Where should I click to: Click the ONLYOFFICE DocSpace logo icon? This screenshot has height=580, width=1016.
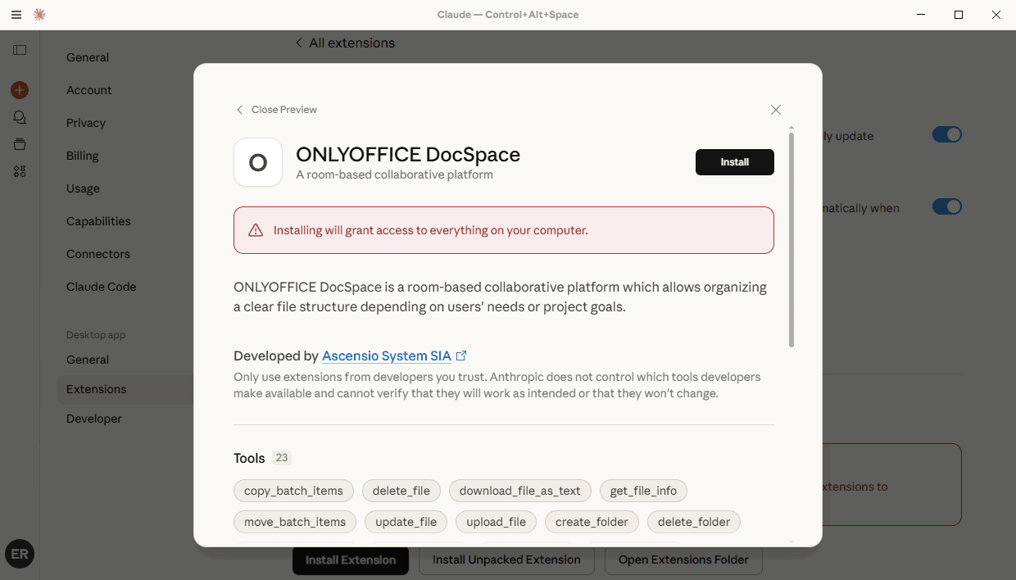[x=258, y=162]
